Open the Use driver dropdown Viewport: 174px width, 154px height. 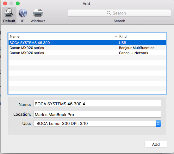point(97,124)
